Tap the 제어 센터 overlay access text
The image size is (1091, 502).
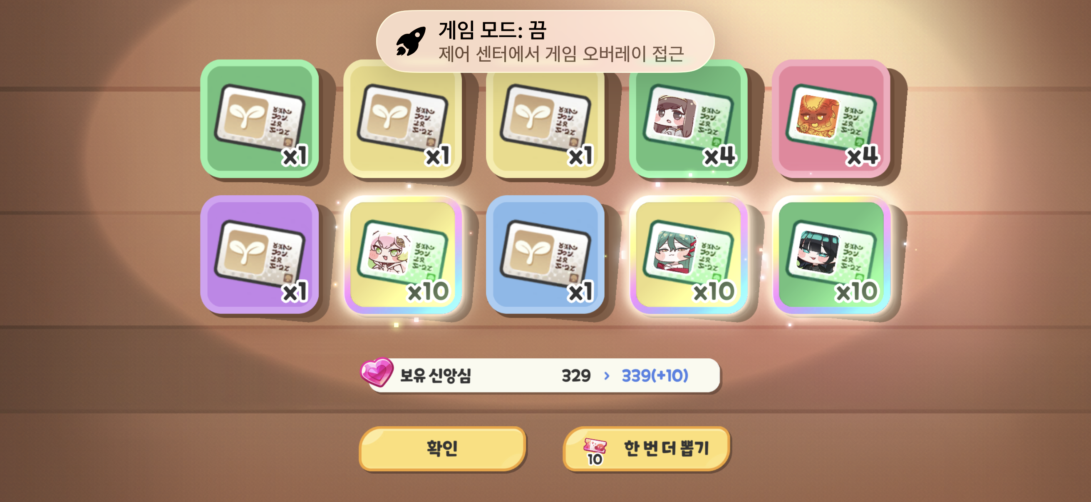coord(561,54)
